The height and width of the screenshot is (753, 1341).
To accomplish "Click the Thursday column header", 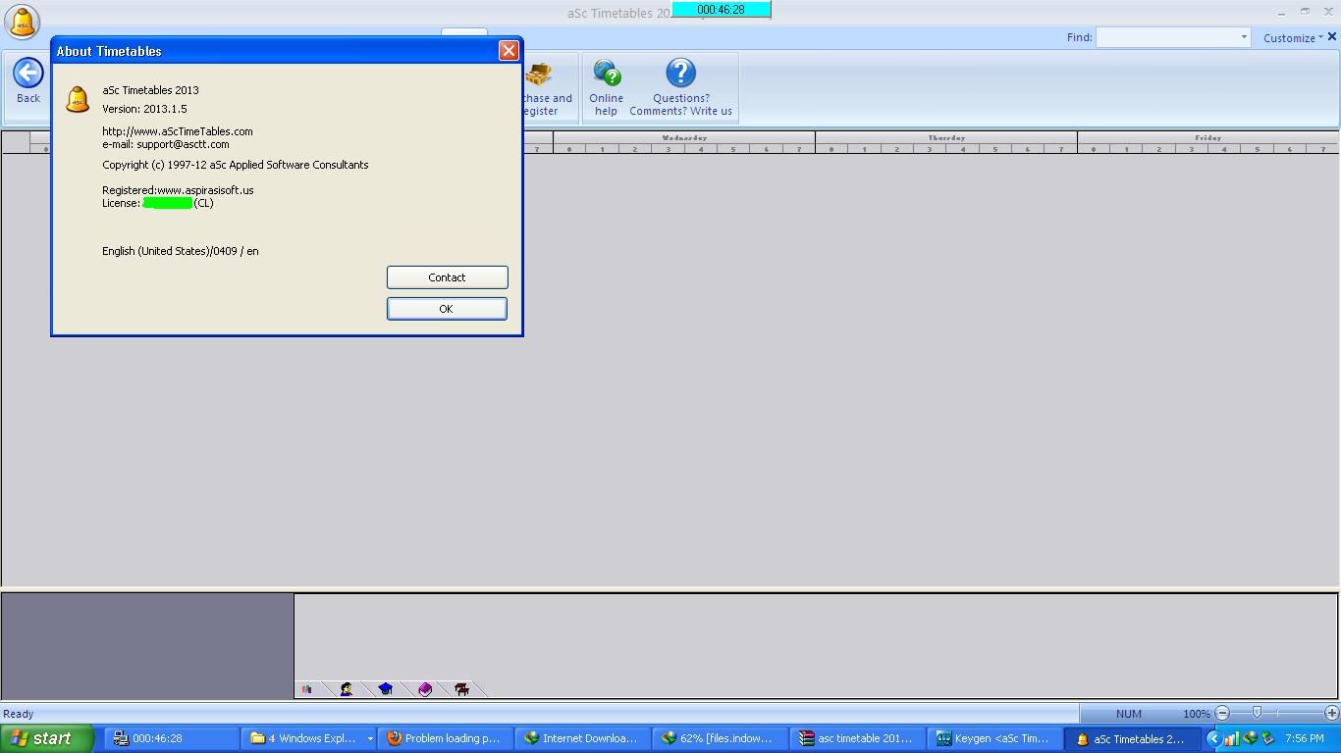I will point(946,138).
